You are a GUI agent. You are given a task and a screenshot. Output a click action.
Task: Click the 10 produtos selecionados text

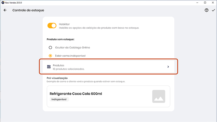(x=69, y=69)
